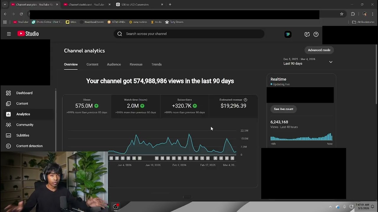The width and height of the screenshot is (378, 212).
Task: Select the Watch time (hours) metric card
Action: [136, 106]
